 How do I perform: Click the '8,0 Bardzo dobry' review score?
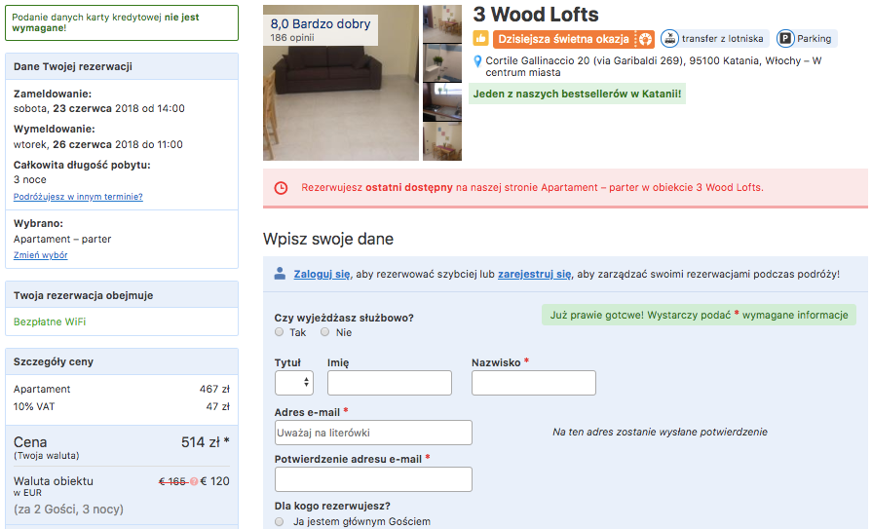321,24
